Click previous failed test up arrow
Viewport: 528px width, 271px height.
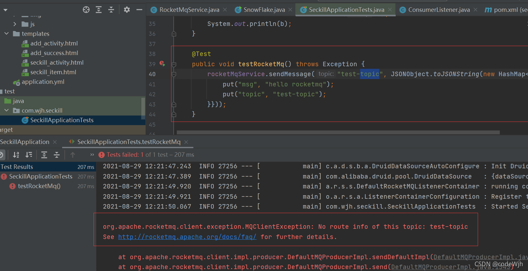[x=73, y=155]
